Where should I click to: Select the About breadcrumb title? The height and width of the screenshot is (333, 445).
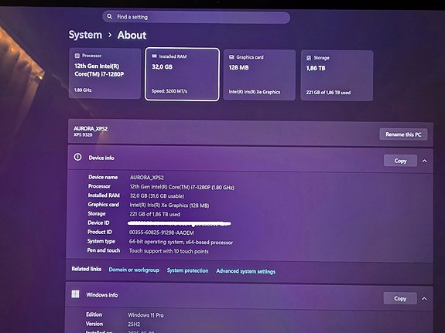pyautogui.click(x=132, y=35)
